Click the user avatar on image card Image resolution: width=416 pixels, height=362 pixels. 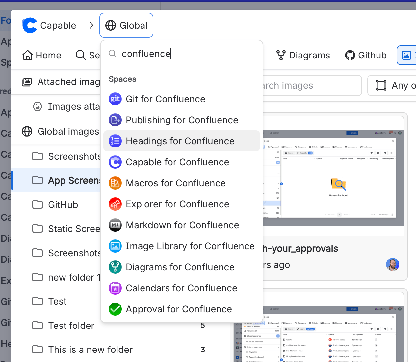coord(392,264)
